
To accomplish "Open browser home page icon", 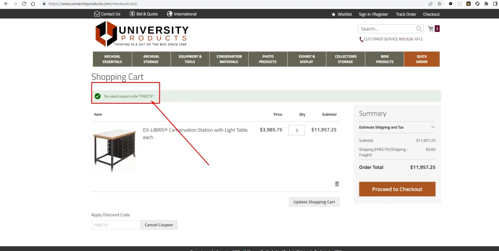I will click(x=33, y=4).
